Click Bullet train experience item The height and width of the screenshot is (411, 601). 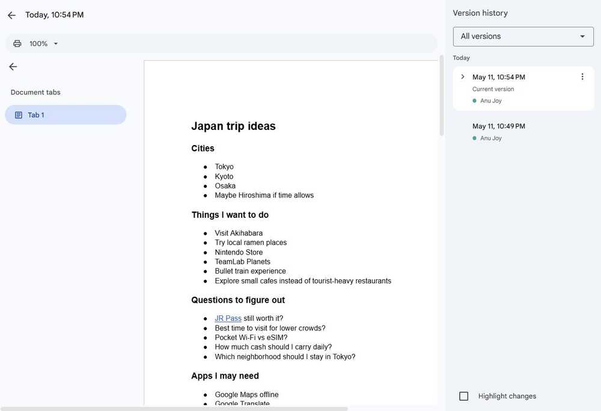click(250, 271)
